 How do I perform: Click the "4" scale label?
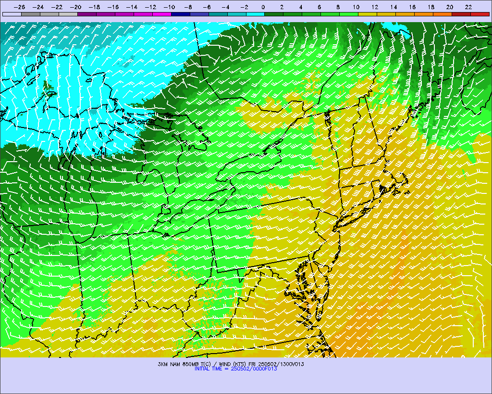click(x=301, y=7)
